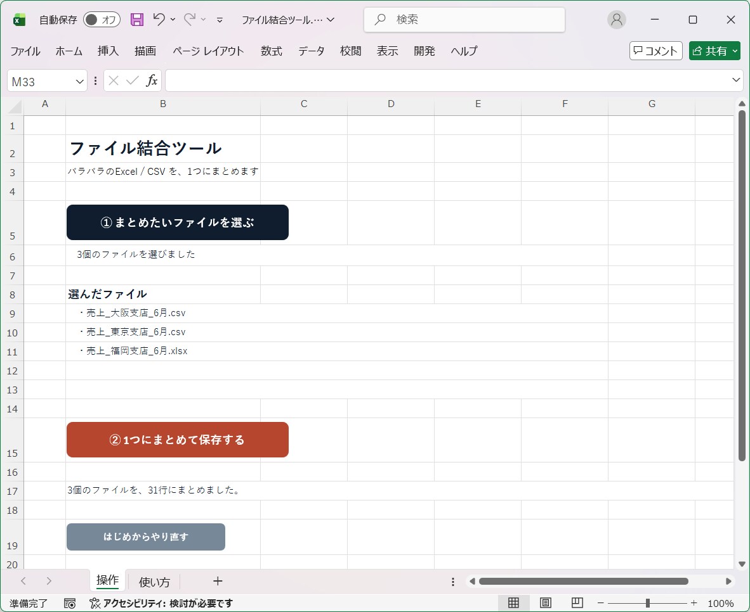Click the Name Box showing M33
Screen dimensions: 750x612
click(x=41, y=82)
